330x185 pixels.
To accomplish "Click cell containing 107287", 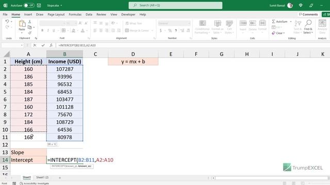I will (64, 69).
